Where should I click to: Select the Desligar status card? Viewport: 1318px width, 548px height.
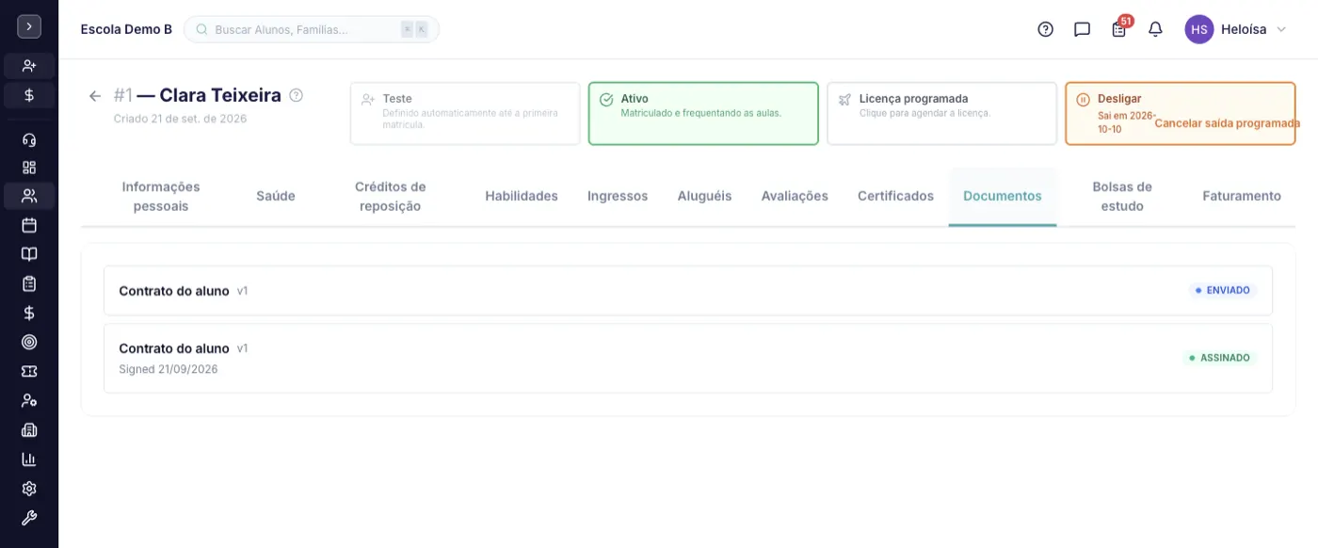(1180, 113)
